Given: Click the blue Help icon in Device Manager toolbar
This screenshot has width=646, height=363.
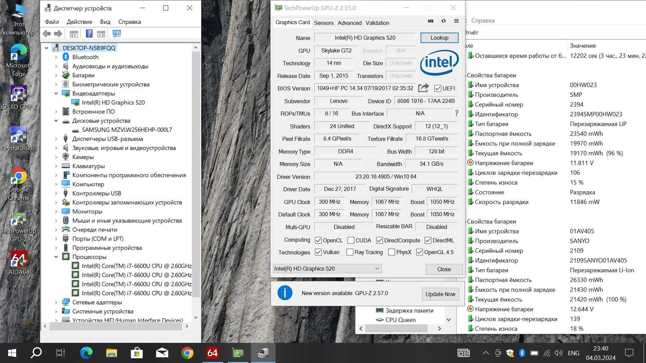Looking at the screenshot, I should [x=89, y=34].
